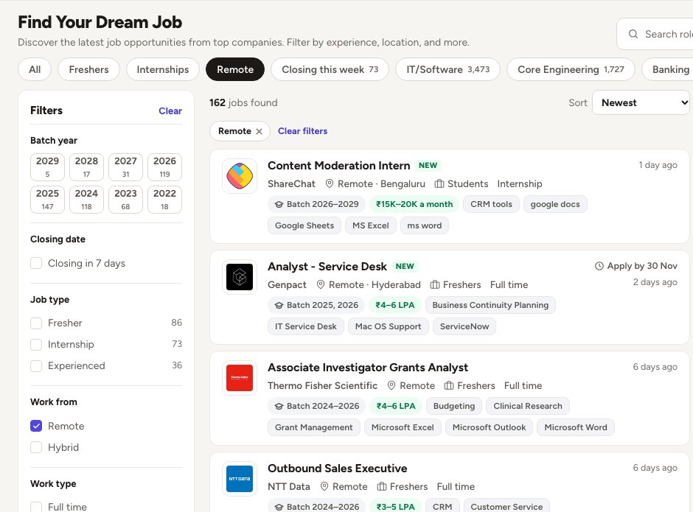Click the Microsoft Outlook skill tag
The width and height of the screenshot is (693, 512).
click(x=489, y=427)
